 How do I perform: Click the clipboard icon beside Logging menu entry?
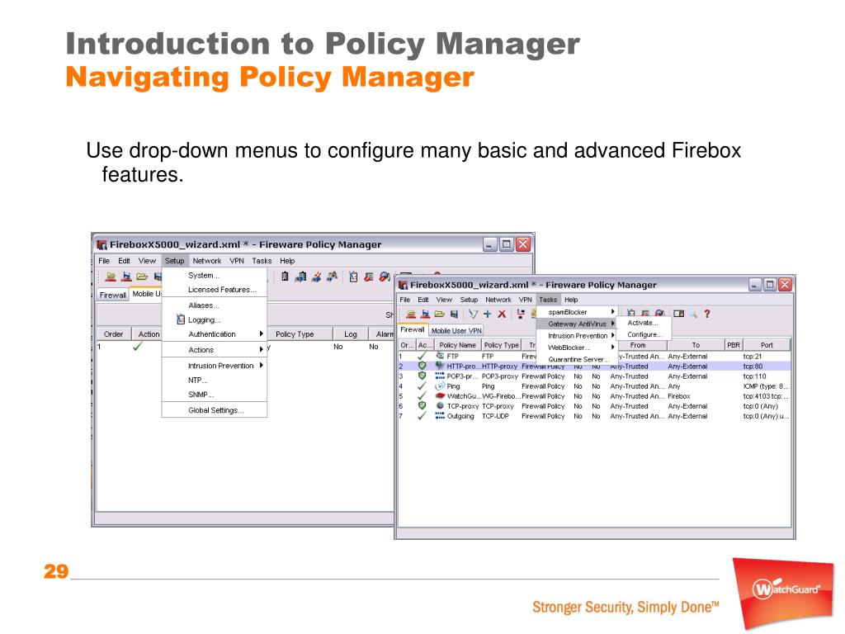click(181, 319)
